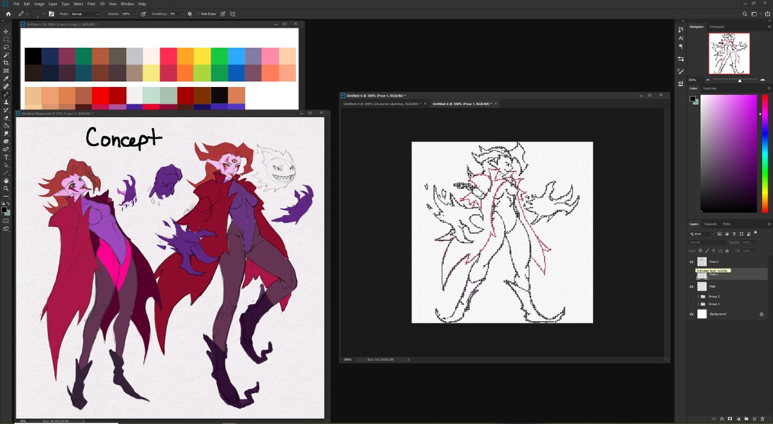
Task: Click the Search icon at top right
Action: [x=745, y=13]
